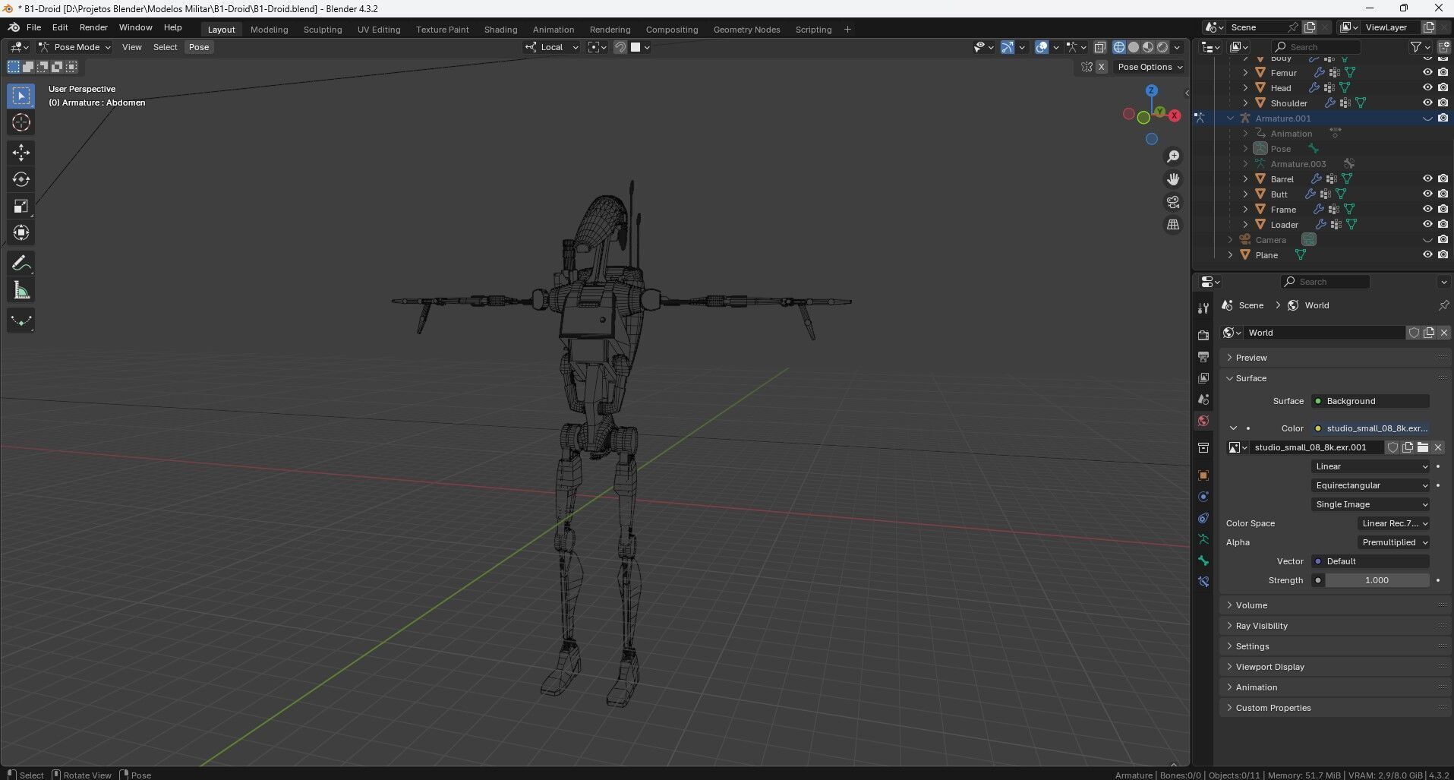1454x780 pixels.
Task: Open the File menu
Action: click(33, 27)
